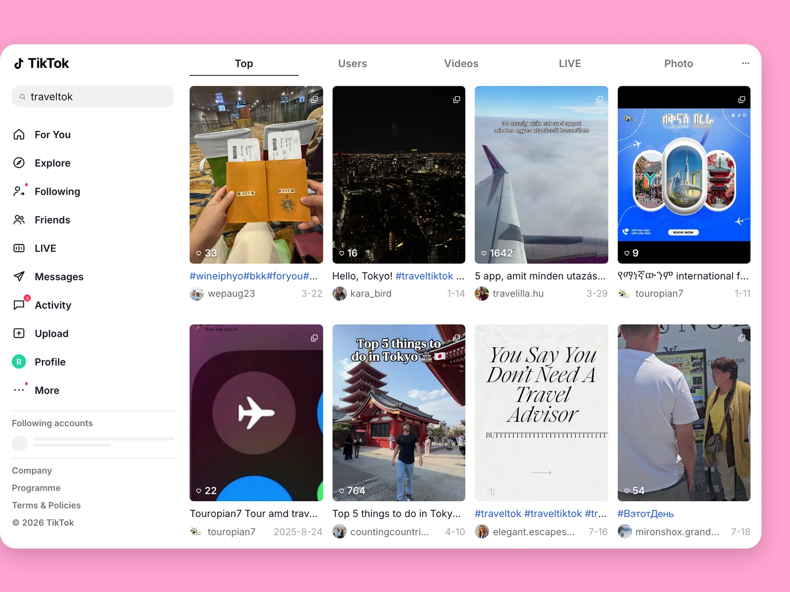
Task: Click elegant.escapes user avatar
Action: (x=481, y=532)
